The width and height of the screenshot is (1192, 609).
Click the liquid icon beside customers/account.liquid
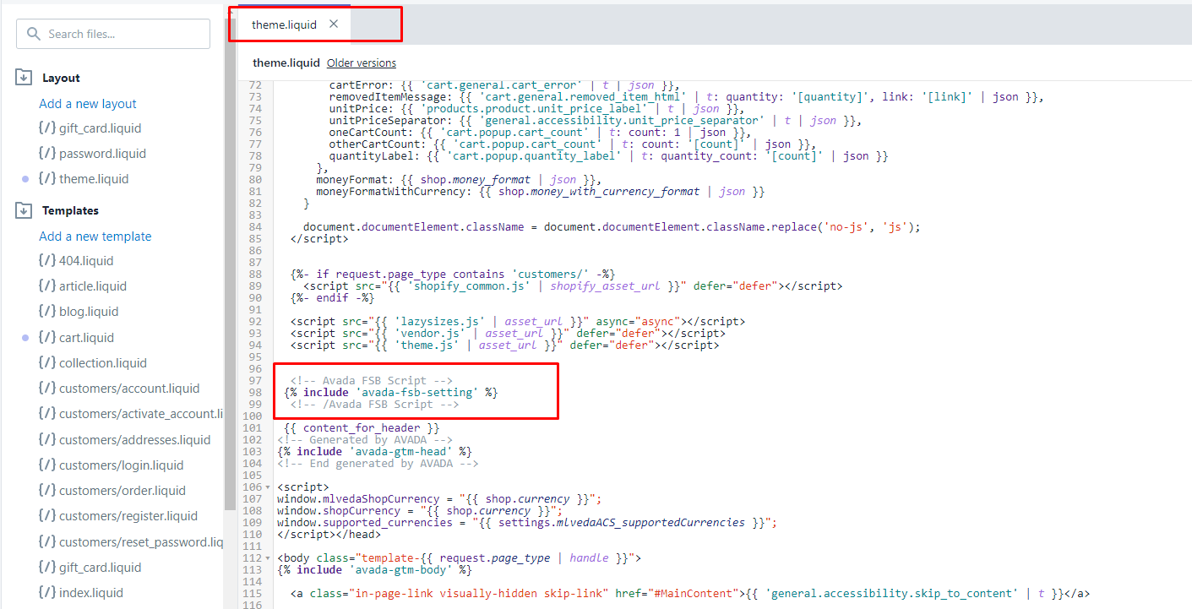click(47, 389)
